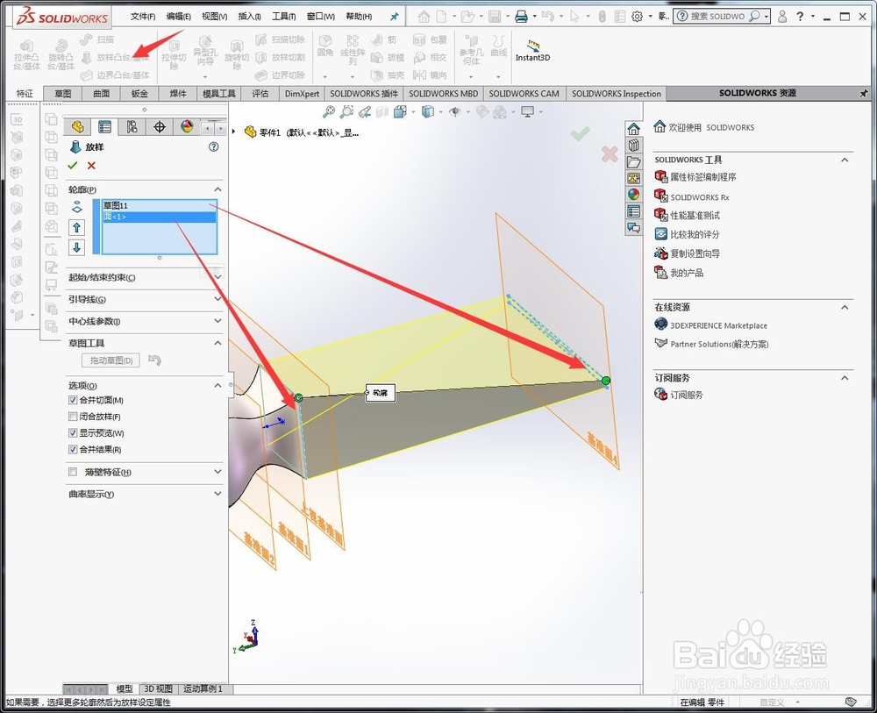Switch to the 3D 视图 bottom tab
This screenshot has width=877, height=713.
pyautogui.click(x=158, y=689)
